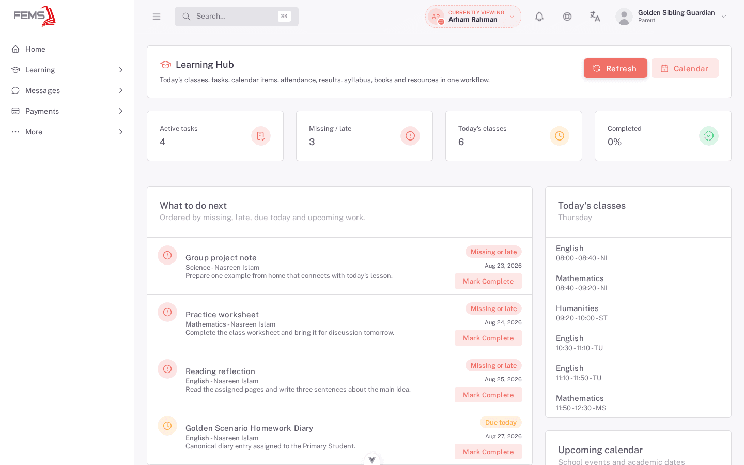Viewport: 744px width, 465px height.
Task: Click the Group project note alert icon
Action: [167, 255]
